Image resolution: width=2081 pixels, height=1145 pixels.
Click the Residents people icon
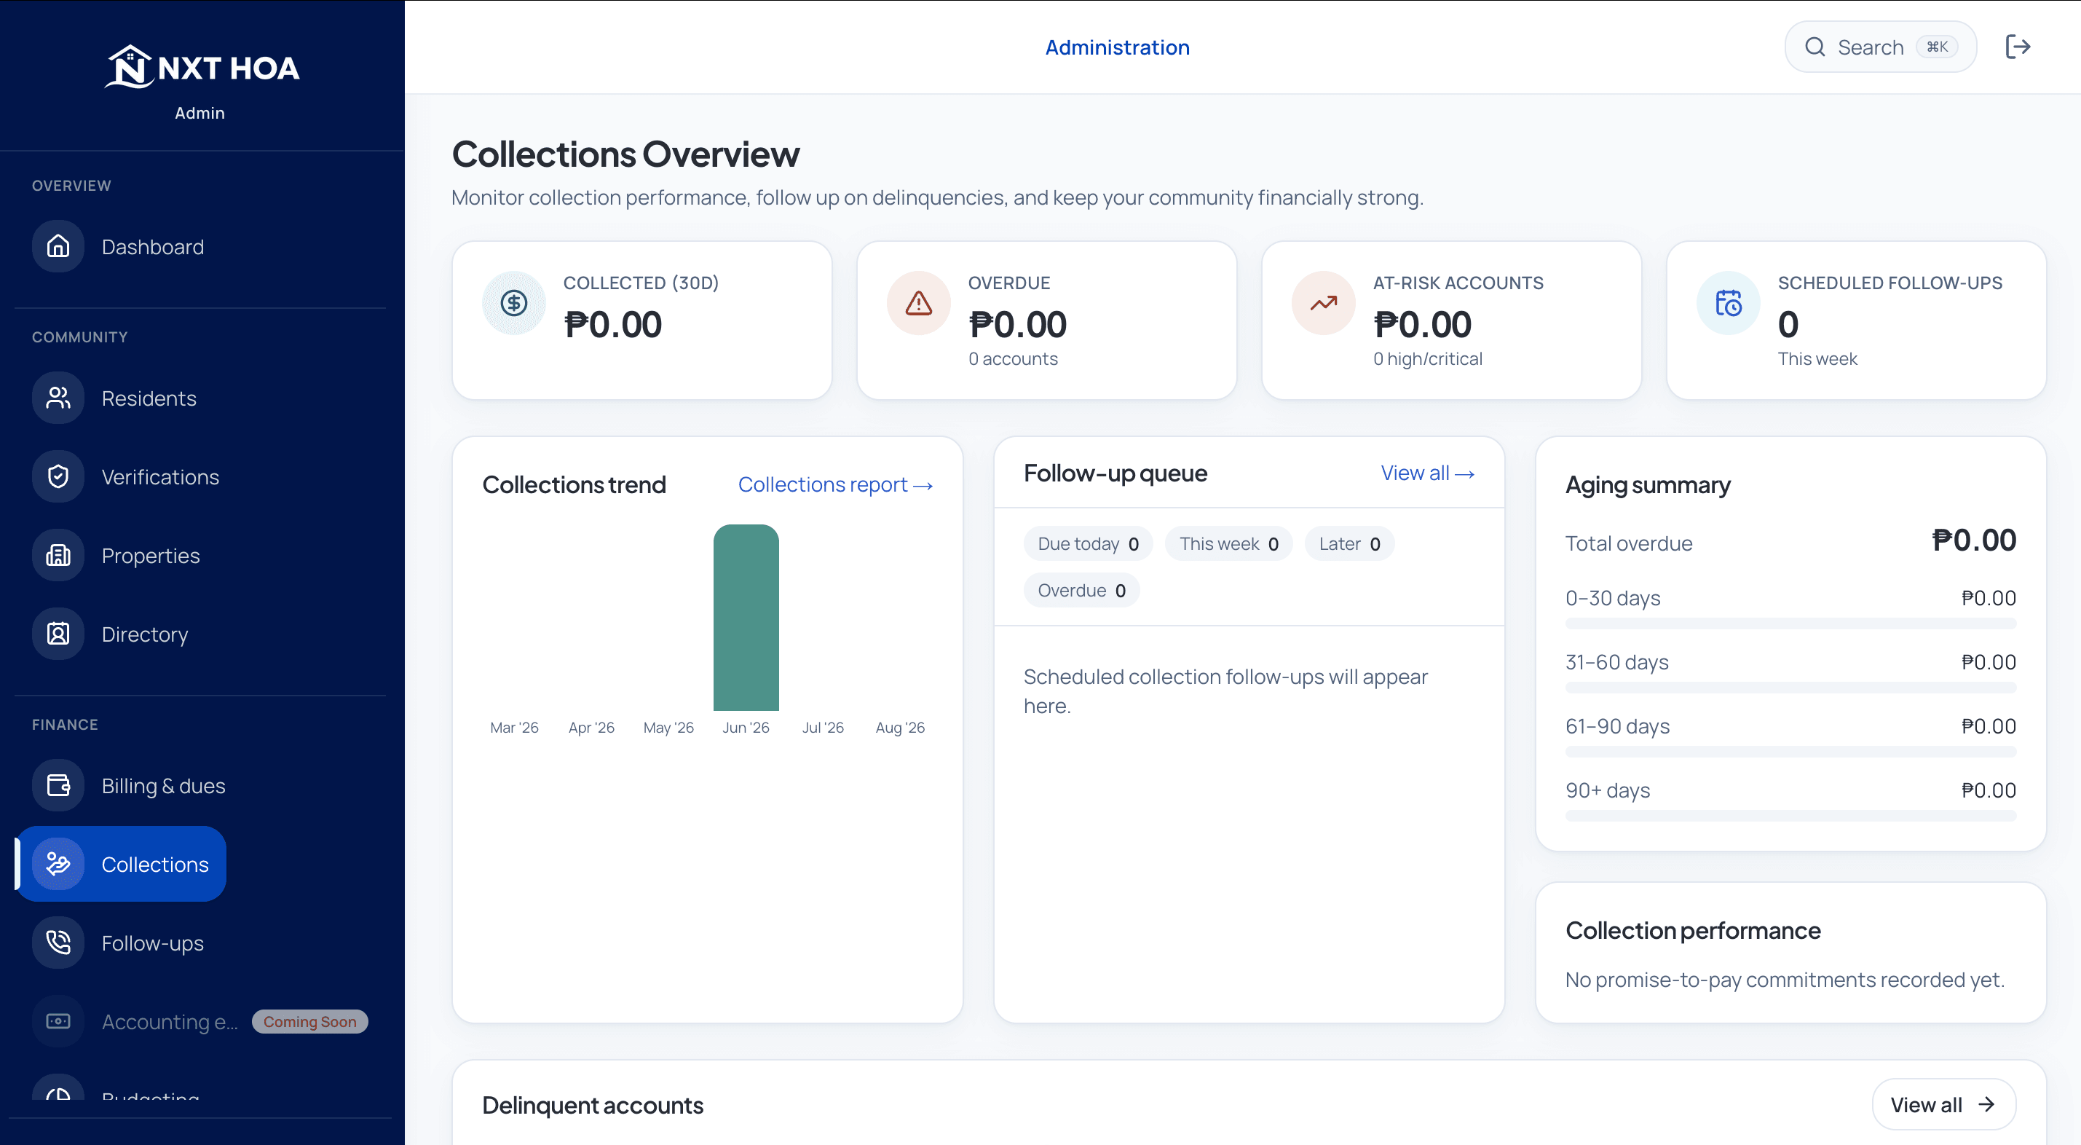coord(58,398)
